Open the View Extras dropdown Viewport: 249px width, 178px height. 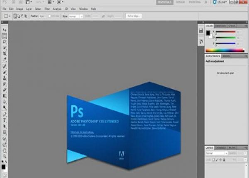point(29,2)
